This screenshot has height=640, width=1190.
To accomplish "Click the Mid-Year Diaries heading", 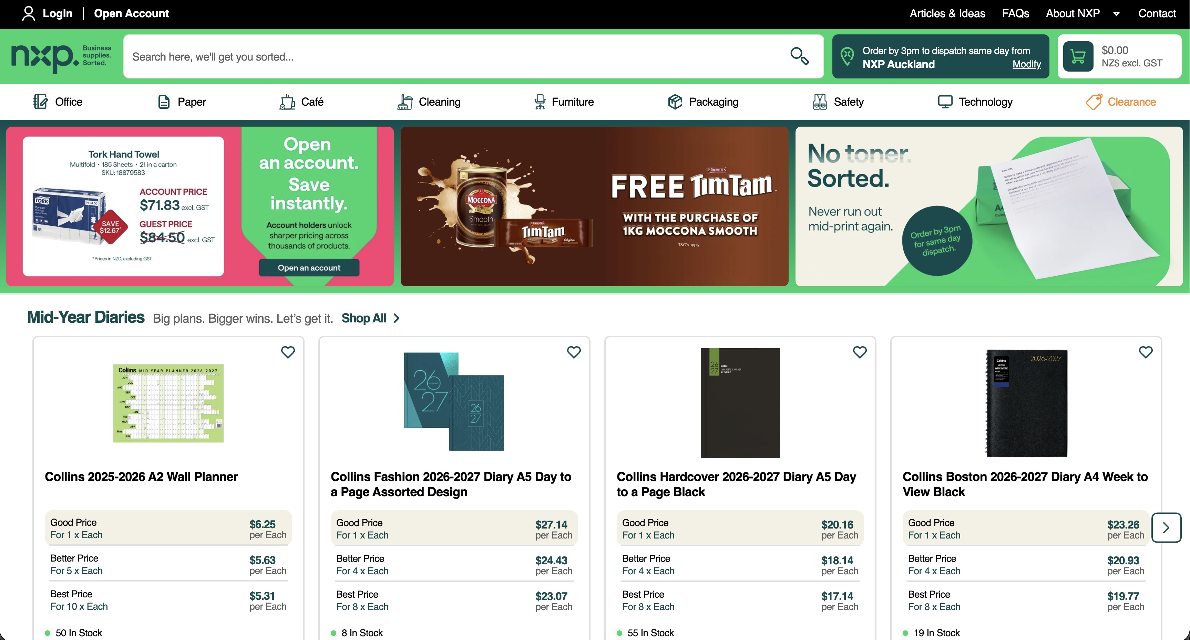I will [x=86, y=318].
